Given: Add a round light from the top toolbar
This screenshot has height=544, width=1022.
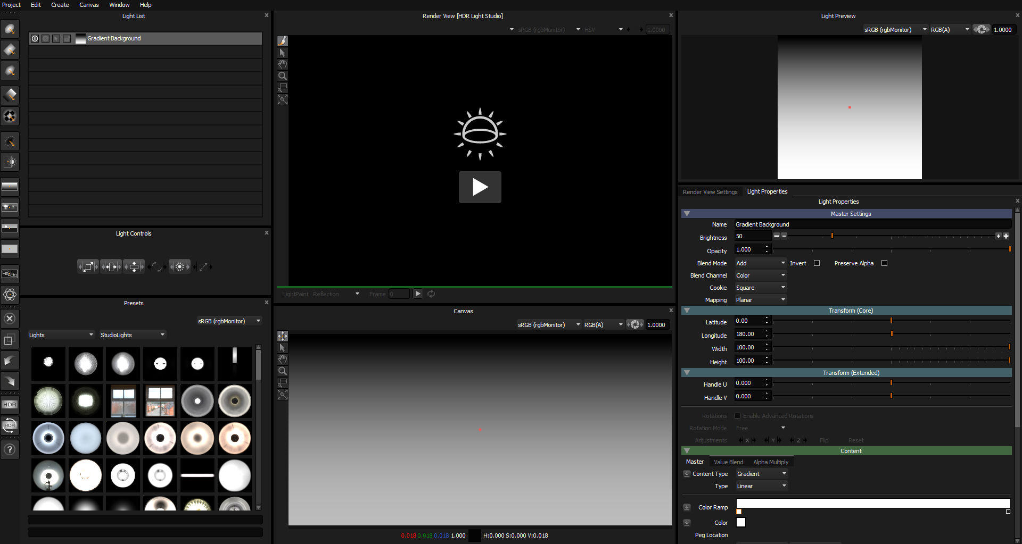Looking at the screenshot, I should [10, 29].
